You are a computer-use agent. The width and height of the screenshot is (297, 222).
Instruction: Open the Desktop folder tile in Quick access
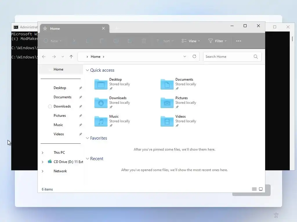pyautogui.click(x=112, y=84)
